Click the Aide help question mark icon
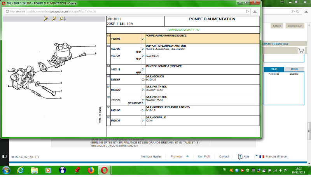Screen dimensions: 311x182 point(240,157)
